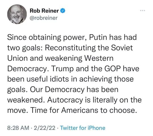Click the word literally in the tweet
This screenshot has width=153, height=136.
coord(105,100)
